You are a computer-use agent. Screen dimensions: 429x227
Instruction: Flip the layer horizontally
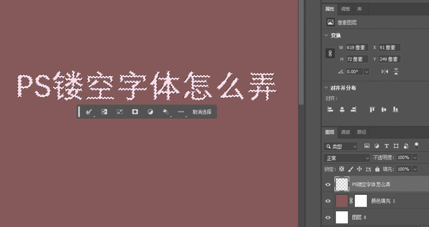pos(385,71)
